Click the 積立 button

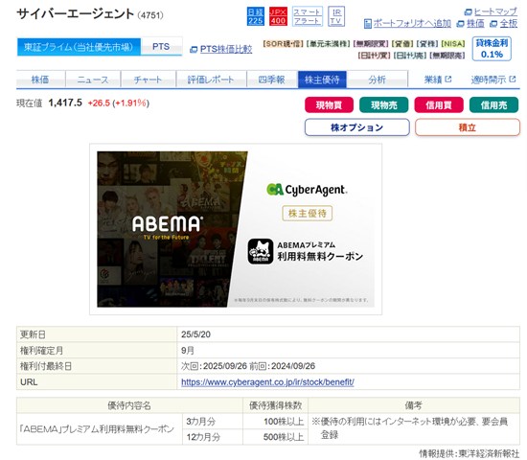point(468,127)
